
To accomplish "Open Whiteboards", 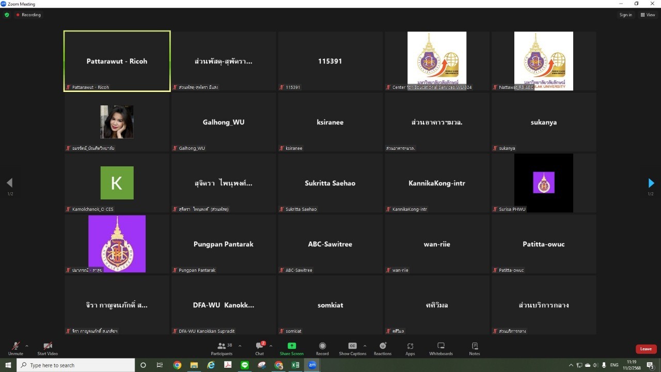I will (x=440, y=348).
